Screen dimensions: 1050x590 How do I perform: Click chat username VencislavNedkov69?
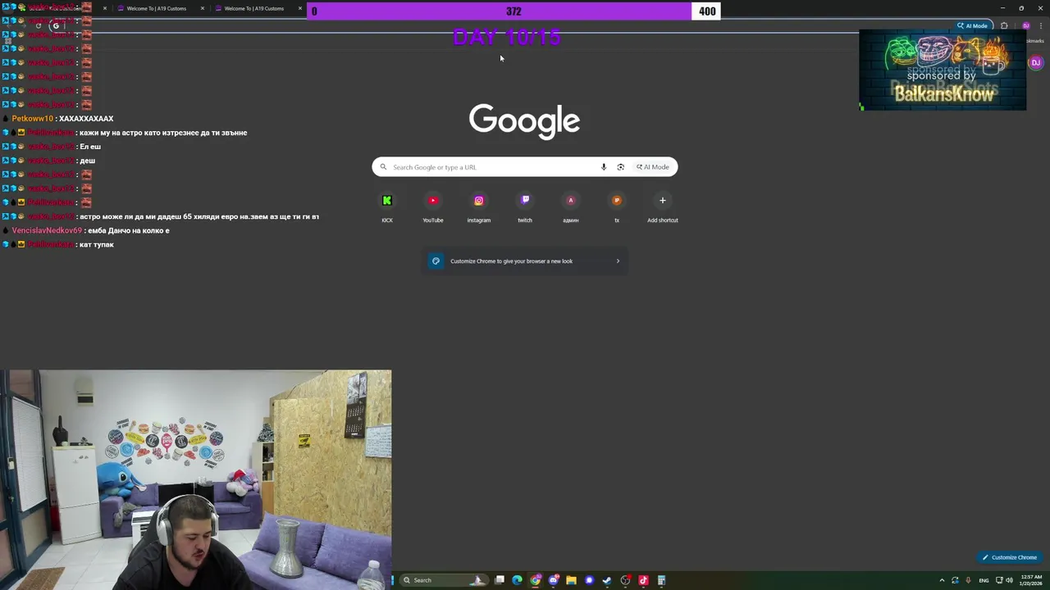coord(47,230)
